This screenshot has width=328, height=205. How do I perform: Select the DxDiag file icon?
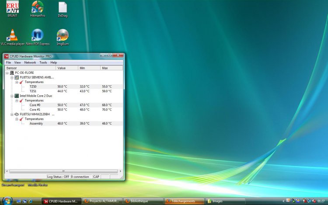[63, 9]
